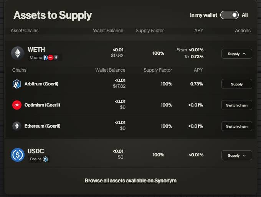
Task: Switch chain to Optimism (Goerli)
Action: click(237, 105)
